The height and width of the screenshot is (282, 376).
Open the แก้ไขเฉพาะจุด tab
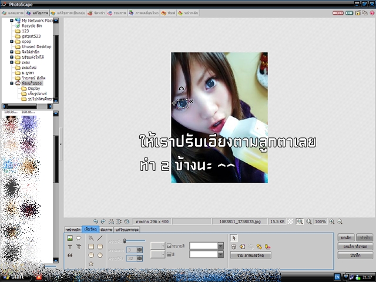click(x=127, y=230)
